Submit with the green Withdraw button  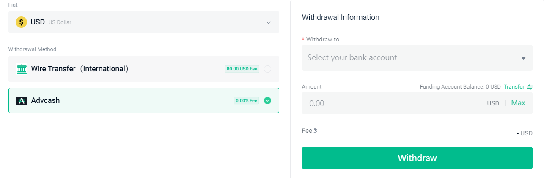417,158
